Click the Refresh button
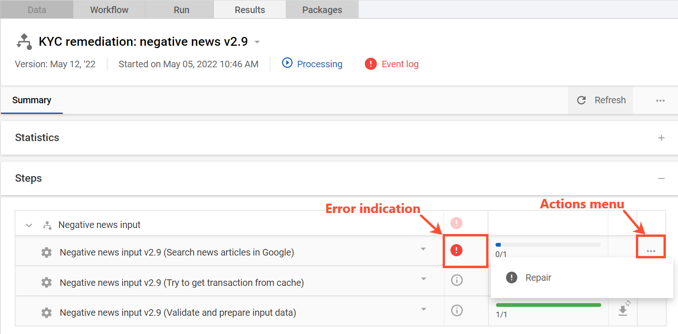 point(601,100)
